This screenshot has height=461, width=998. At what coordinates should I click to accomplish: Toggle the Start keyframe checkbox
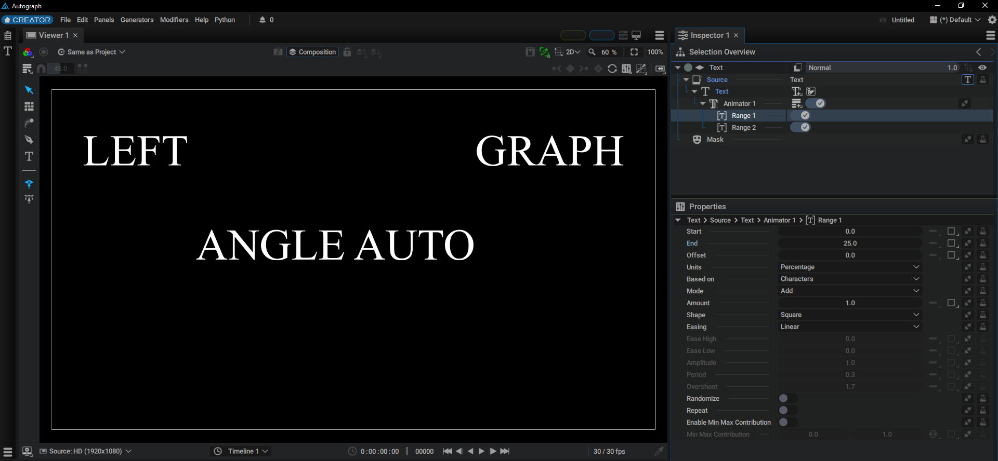tap(952, 232)
